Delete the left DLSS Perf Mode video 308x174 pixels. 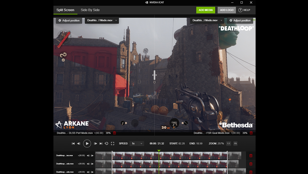pos(114,133)
